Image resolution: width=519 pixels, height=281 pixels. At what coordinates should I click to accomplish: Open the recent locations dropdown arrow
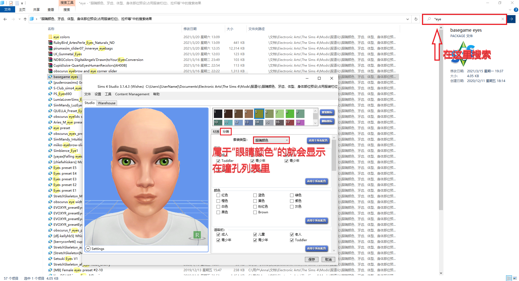pos(19,19)
